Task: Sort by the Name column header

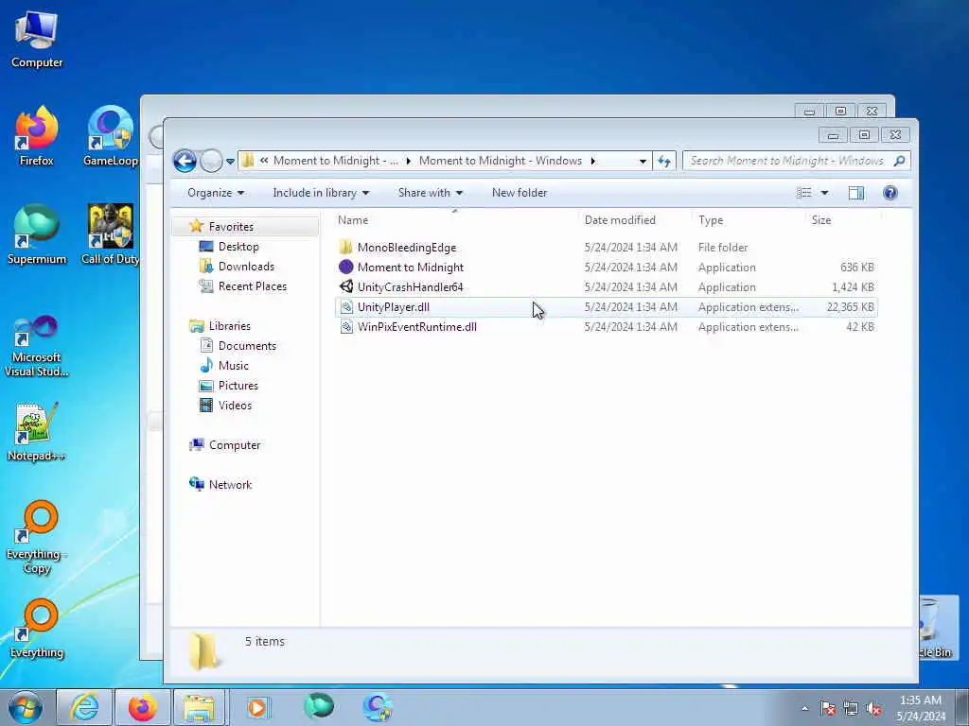Action: (x=353, y=220)
